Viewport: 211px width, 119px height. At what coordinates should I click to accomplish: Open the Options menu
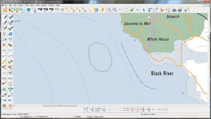click(x=44, y=5)
